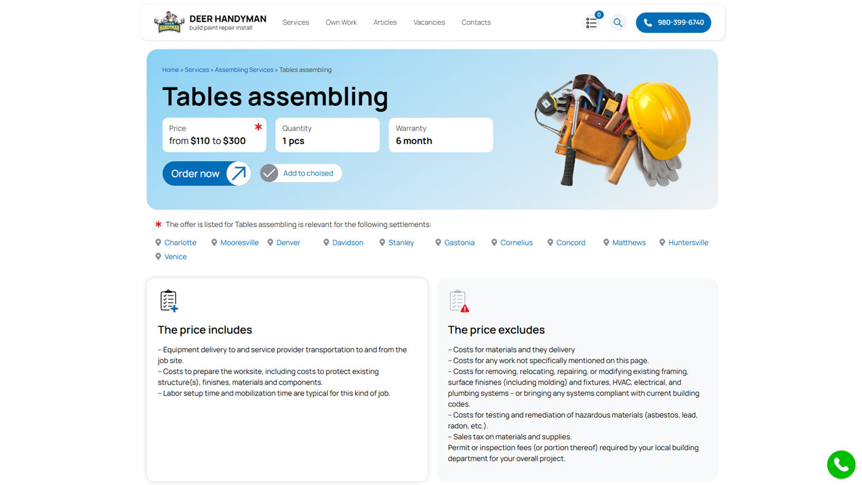Image resolution: width=862 pixels, height=485 pixels.
Task: Follow the Assembling Services breadcrumb link
Action: pyautogui.click(x=244, y=70)
